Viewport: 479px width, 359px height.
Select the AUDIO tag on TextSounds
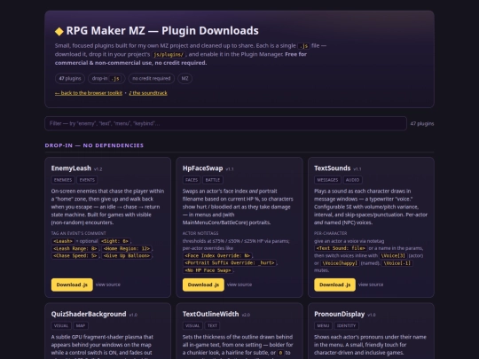tap(352, 180)
